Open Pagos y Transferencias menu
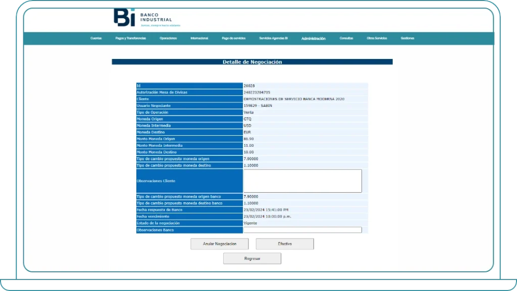Image resolution: width=517 pixels, height=291 pixels. tap(131, 38)
